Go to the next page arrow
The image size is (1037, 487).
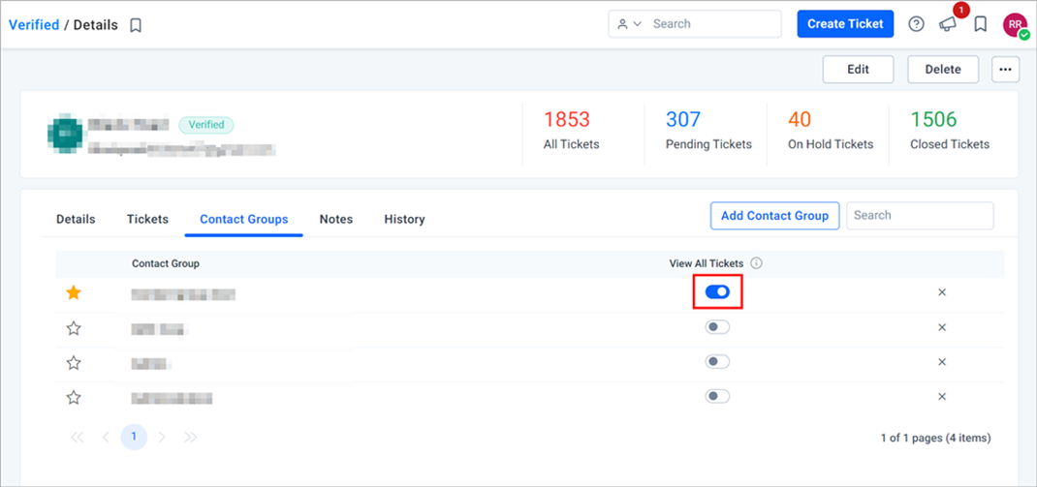(x=162, y=437)
